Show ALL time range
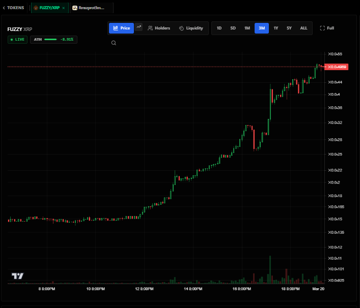This screenshot has width=360, height=308. point(303,28)
